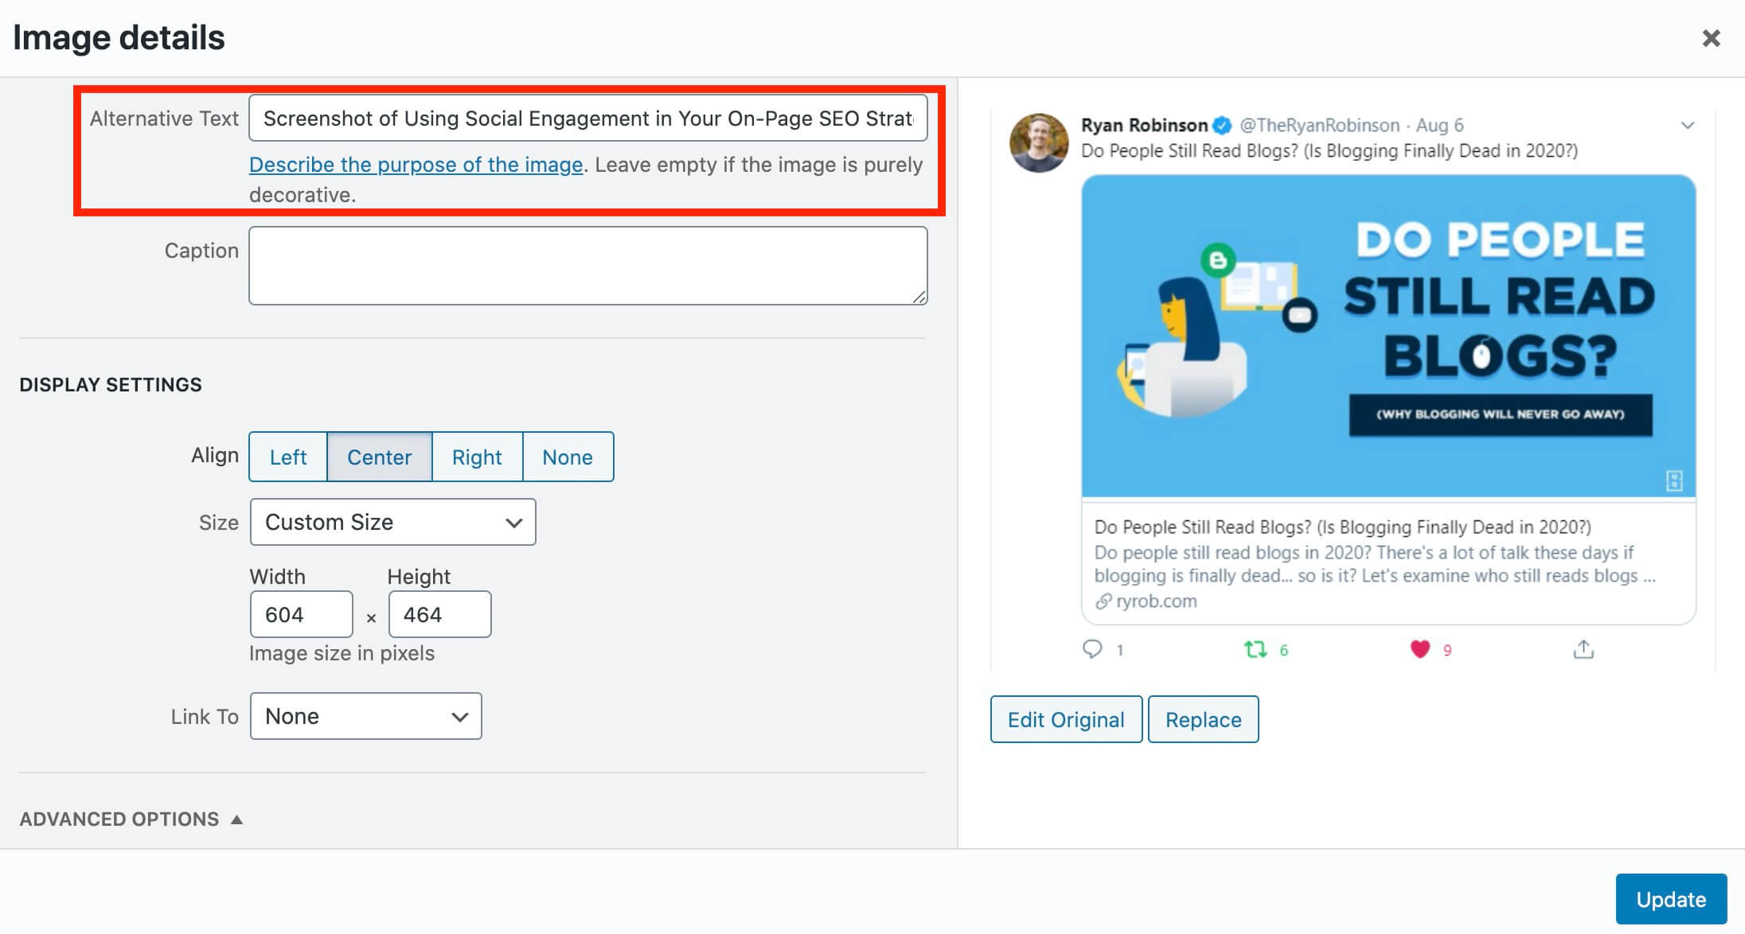
Task: Click the Edit Original button
Action: point(1063,719)
